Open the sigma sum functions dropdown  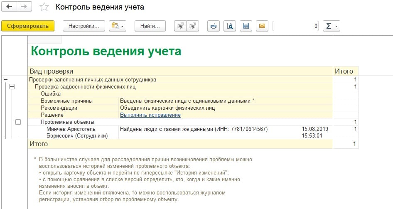click(x=331, y=26)
